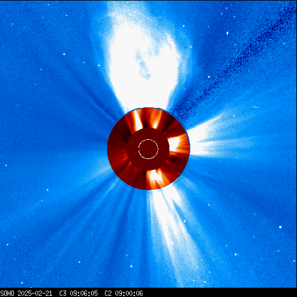This screenshot has width=297, height=297.
Task: Click the elongated bright star near the dark shadow's top
Action: point(227,33)
